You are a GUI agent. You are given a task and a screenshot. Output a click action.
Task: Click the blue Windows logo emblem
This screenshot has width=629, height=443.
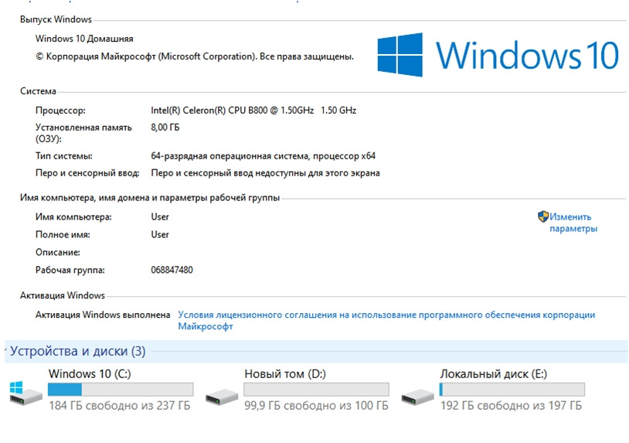pyautogui.click(x=399, y=55)
